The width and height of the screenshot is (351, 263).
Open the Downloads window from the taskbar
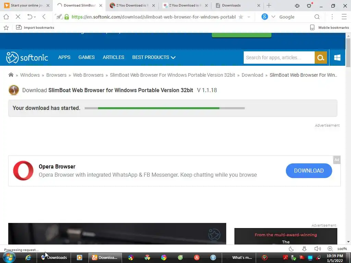click(54, 258)
